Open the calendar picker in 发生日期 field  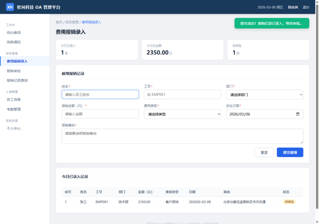pyautogui.click(x=297, y=114)
